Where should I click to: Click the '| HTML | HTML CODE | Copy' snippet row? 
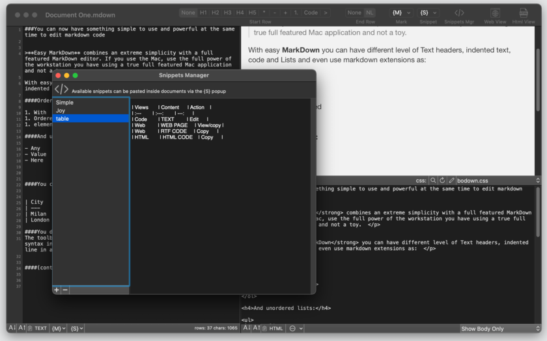pos(177,137)
